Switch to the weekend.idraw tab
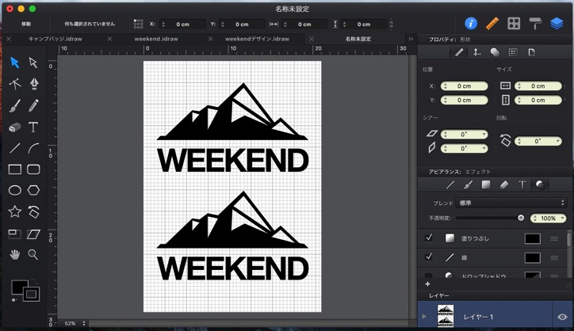 point(157,38)
